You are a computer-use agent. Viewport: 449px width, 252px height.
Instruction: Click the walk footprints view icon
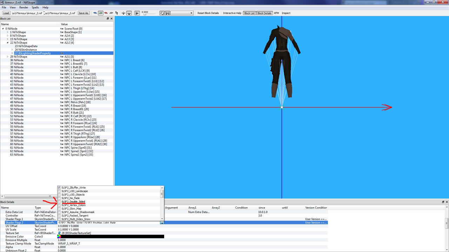(x=116, y=13)
